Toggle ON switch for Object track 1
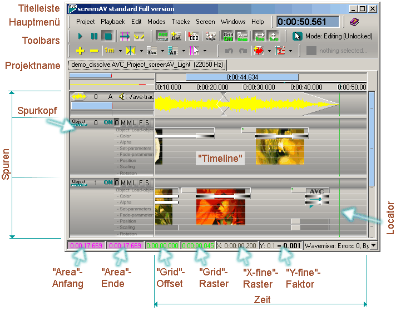The width and height of the screenshot is (396, 311). pyautogui.click(x=108, y=182)
